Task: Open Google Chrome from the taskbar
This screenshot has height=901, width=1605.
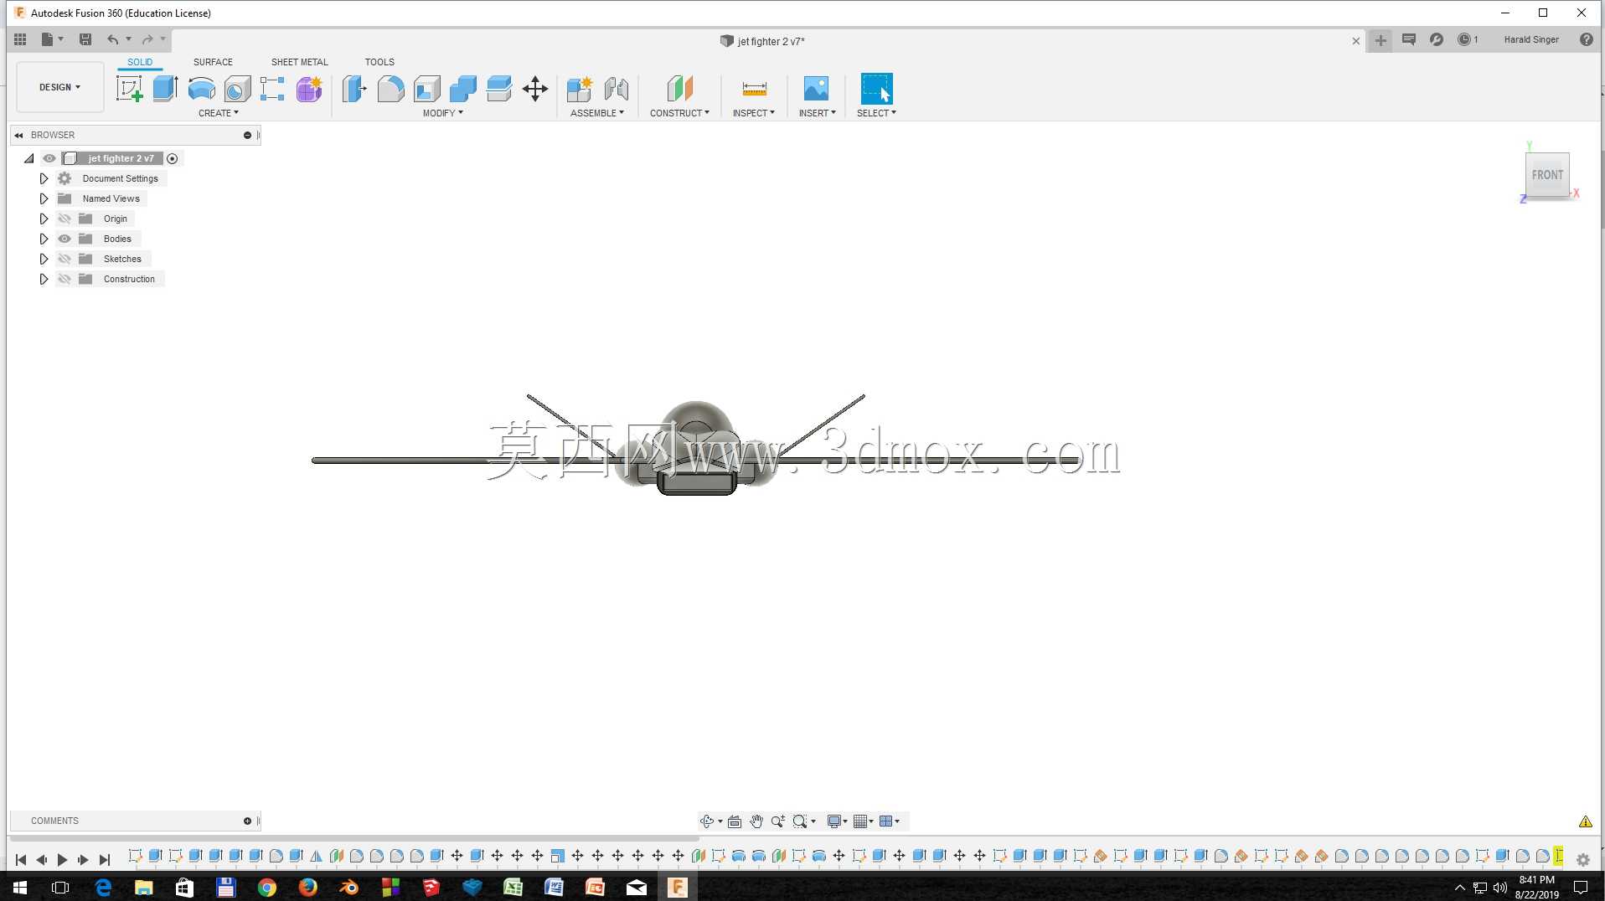Action: coord(267,887)
